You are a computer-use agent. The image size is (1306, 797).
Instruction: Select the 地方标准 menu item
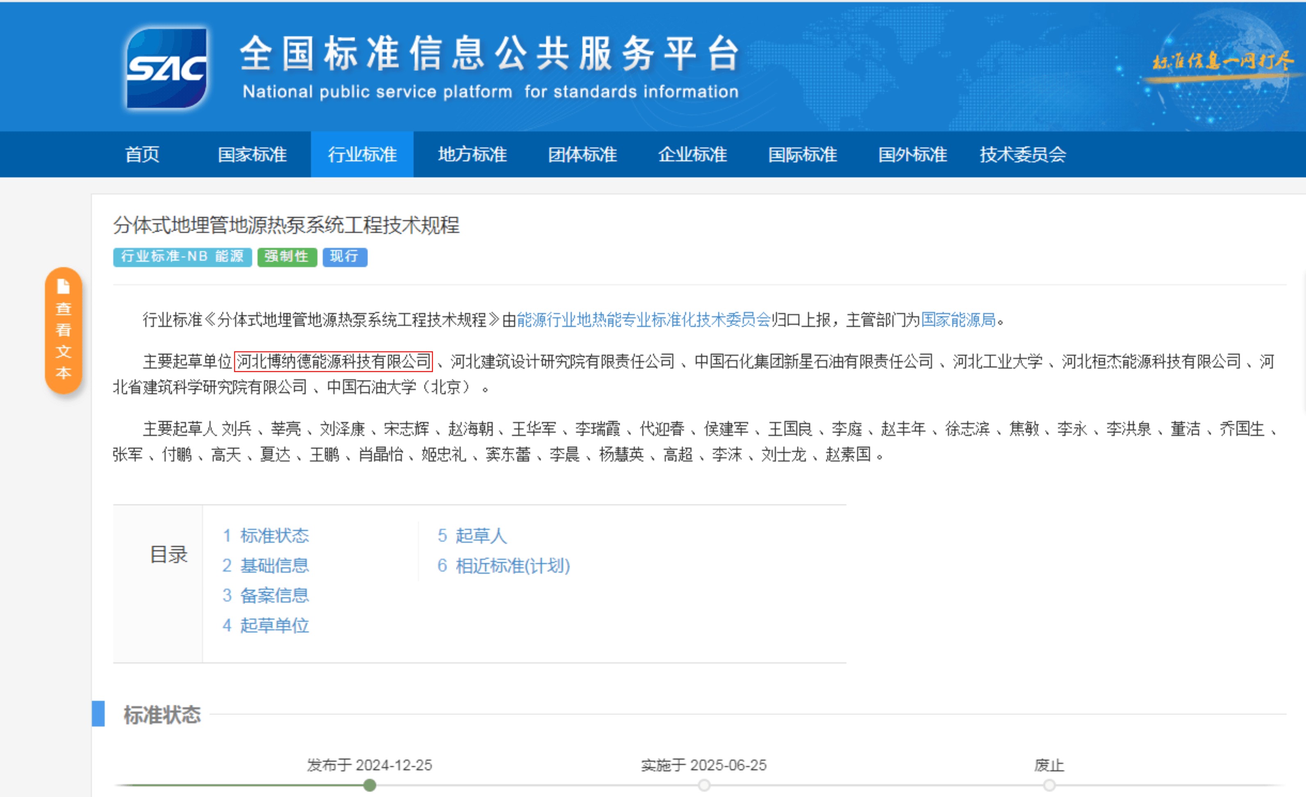472,154
